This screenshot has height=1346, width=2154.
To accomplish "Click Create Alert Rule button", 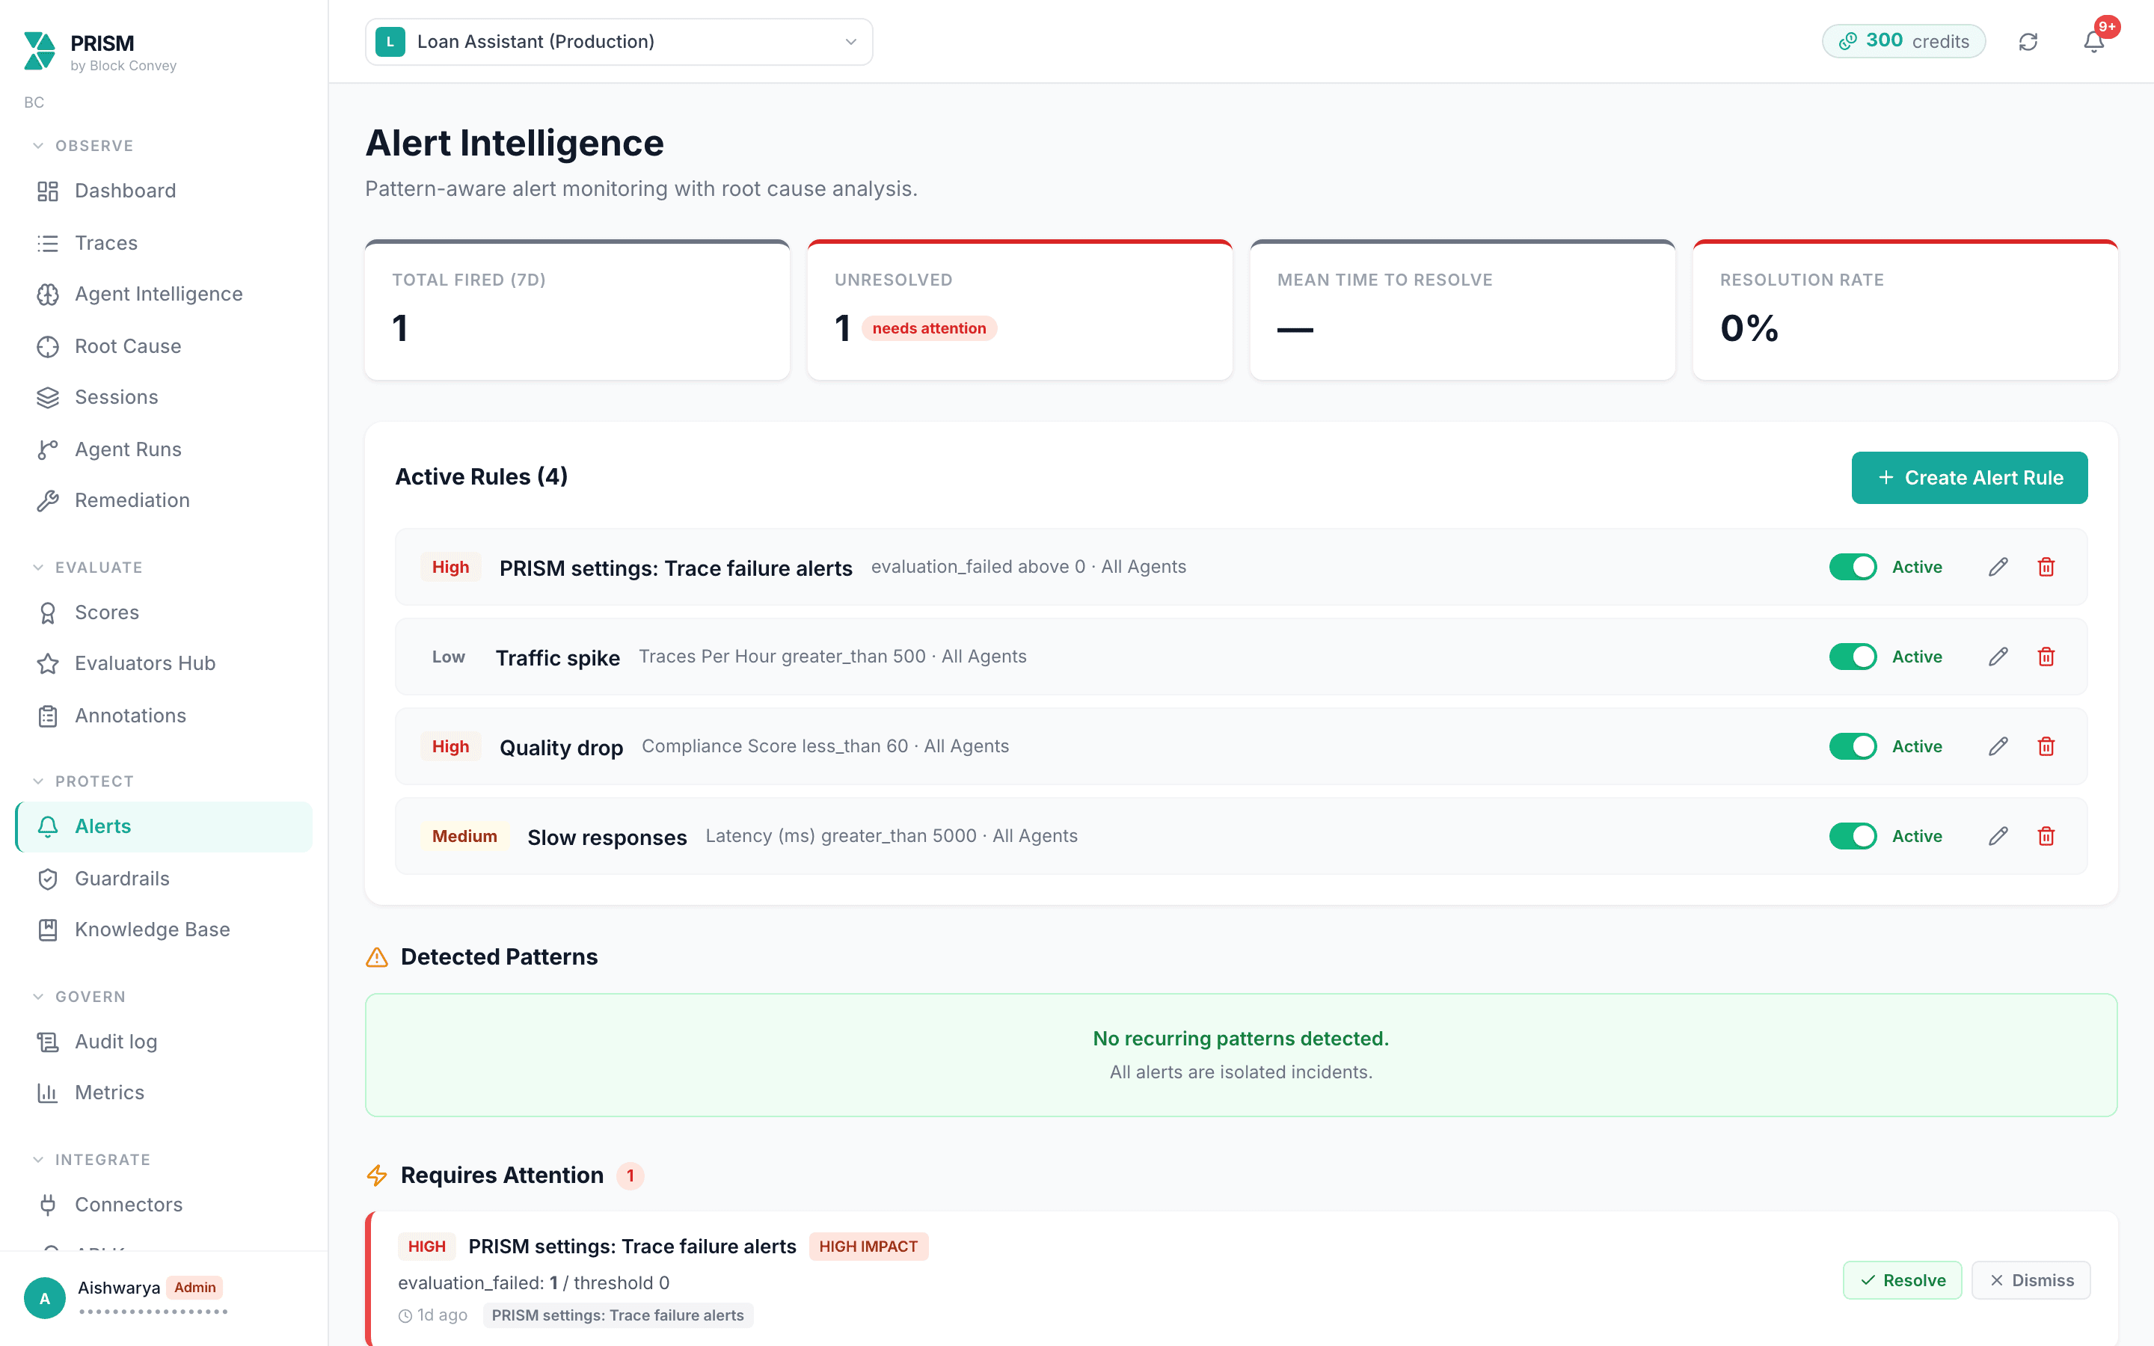I will click(x=1969, y=478).
